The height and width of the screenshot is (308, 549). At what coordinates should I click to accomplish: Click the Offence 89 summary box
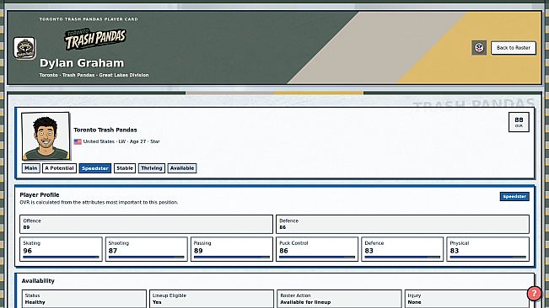[x=147, y=224]
